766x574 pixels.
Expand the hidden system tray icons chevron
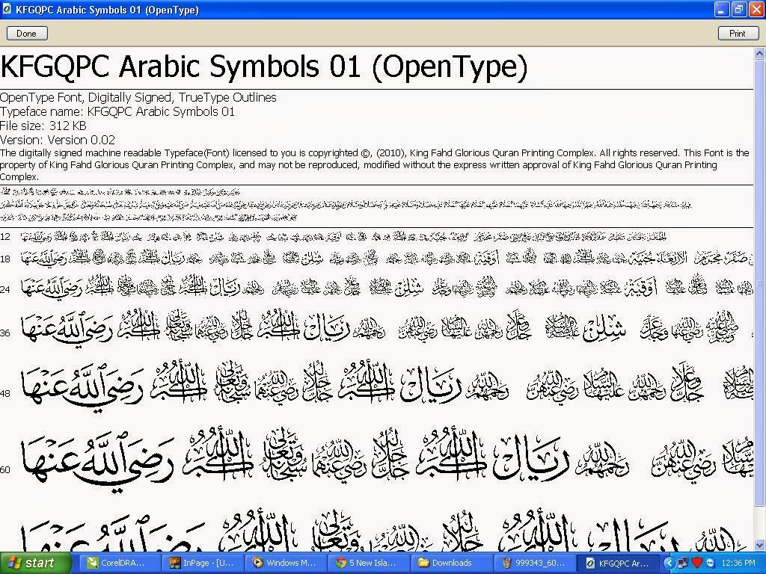coord(670,562)
